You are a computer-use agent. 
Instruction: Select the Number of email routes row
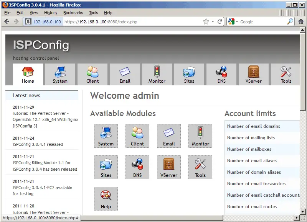(262, 207)
